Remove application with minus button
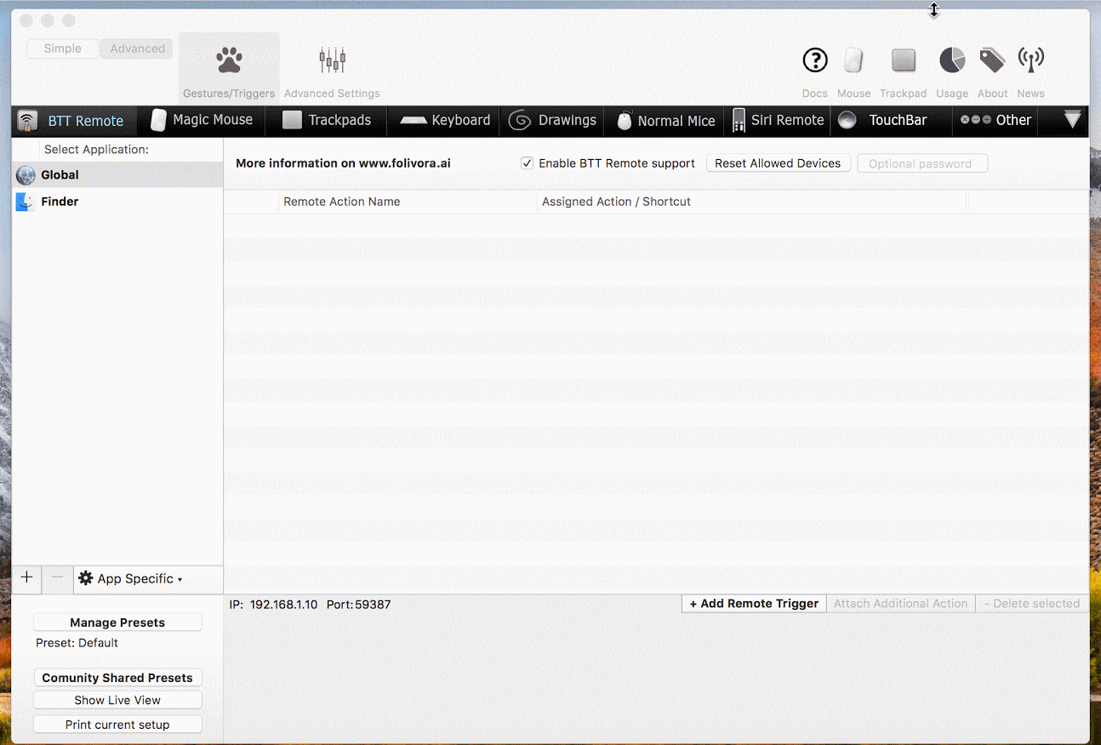The height and width of the screenshot is (745, 1101). (x=57, y=578)
